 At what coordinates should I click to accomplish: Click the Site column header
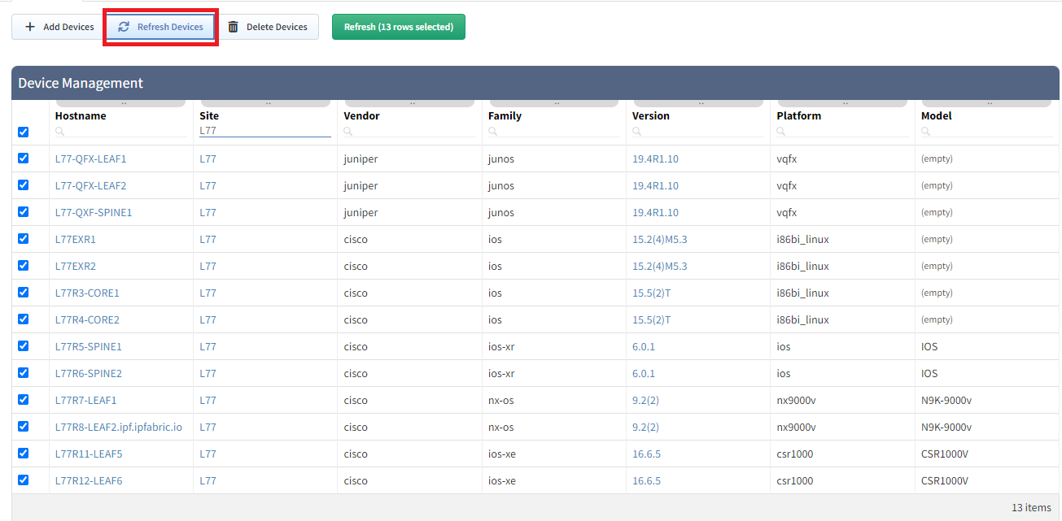pos(209,115)
